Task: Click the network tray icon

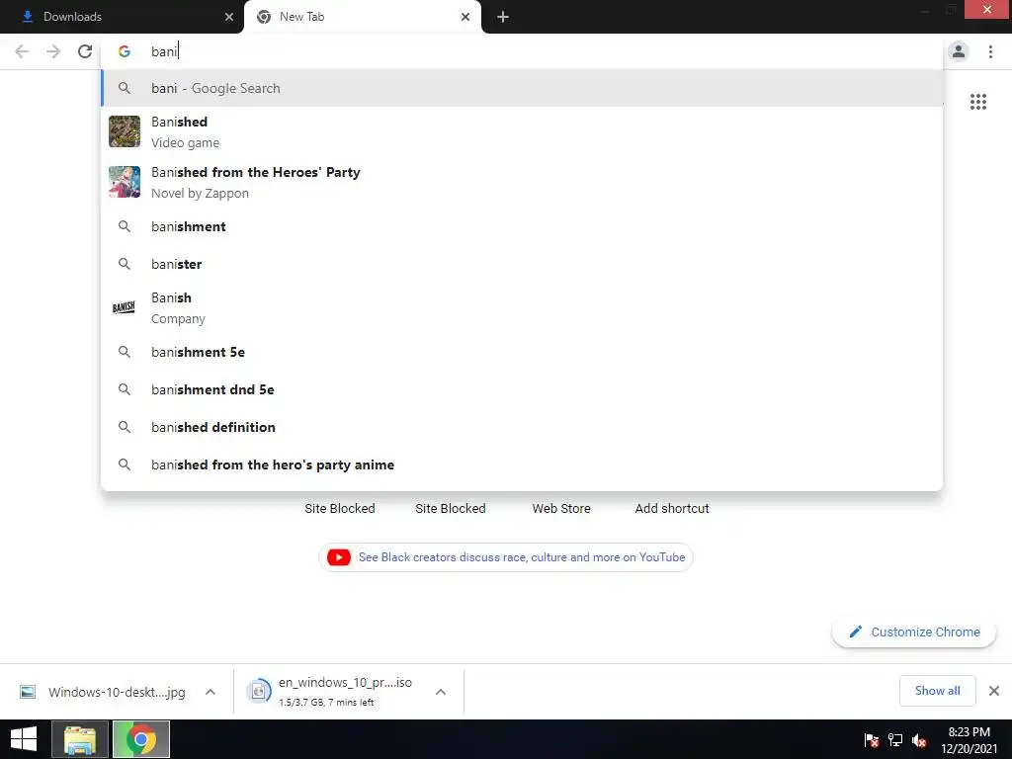Action: (895, 740)
